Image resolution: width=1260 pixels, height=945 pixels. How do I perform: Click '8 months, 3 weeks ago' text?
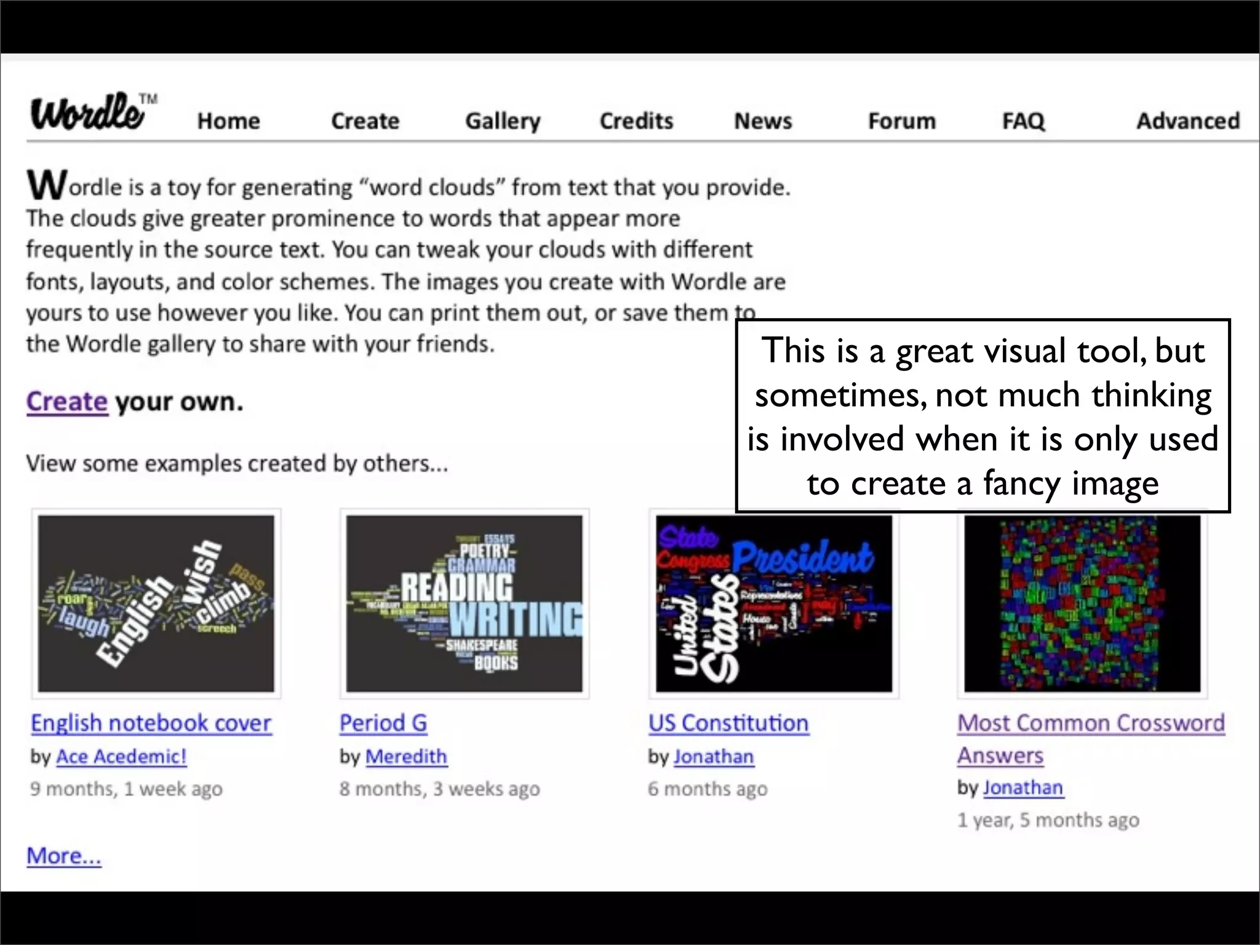tap(440, 789)
